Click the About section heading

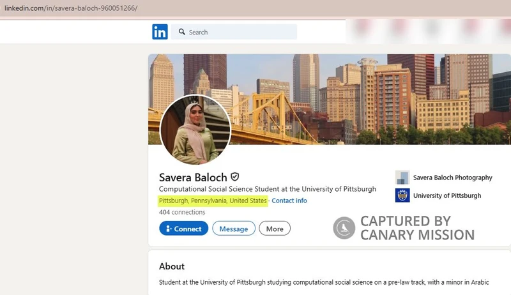point(172,266)
